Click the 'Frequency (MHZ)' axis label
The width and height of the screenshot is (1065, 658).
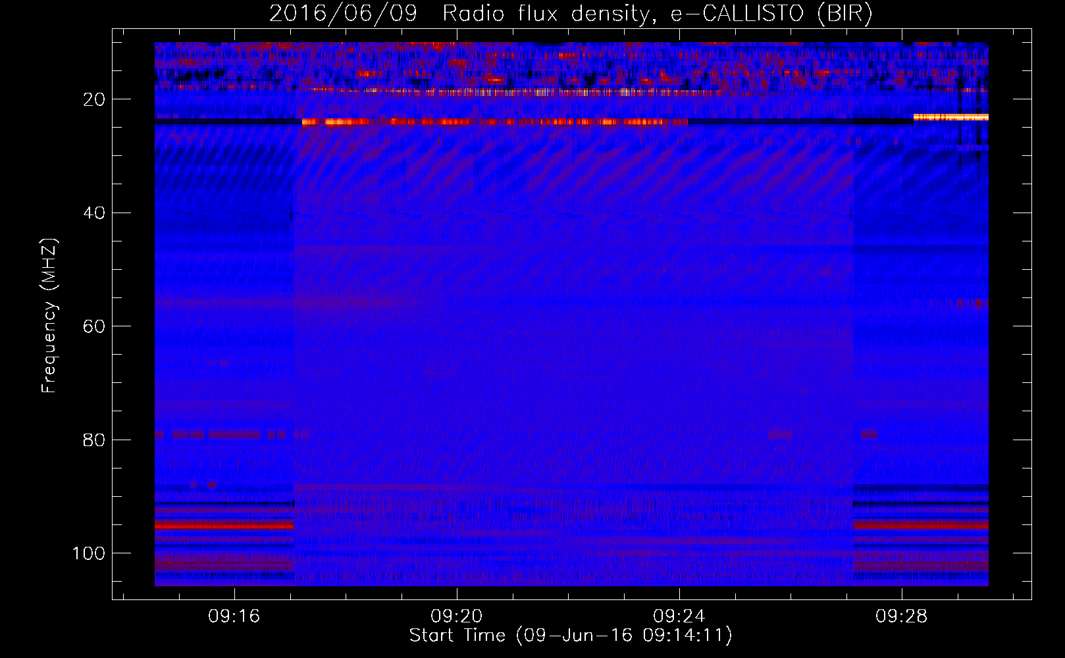[x=49, y=315]
